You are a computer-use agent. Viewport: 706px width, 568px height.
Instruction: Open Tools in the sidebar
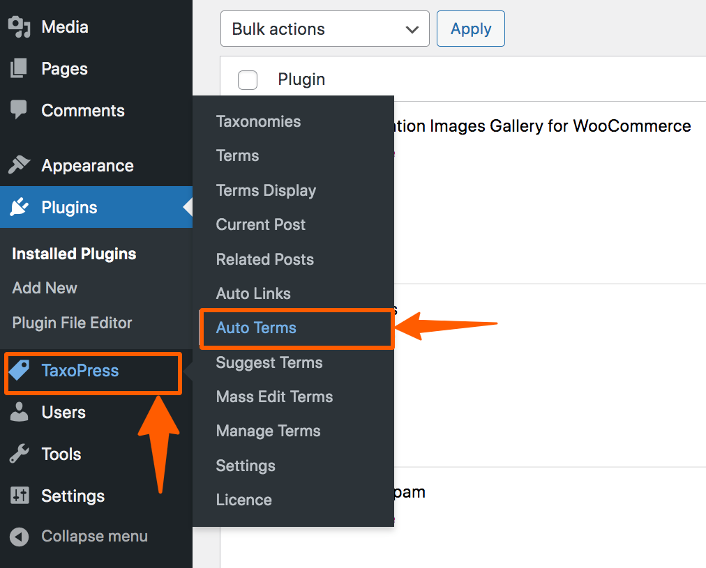point(61,454)
